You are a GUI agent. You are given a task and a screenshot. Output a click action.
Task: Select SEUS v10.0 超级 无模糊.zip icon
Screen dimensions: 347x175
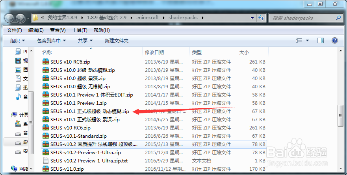pyautogui.click(x=46, y=87)
